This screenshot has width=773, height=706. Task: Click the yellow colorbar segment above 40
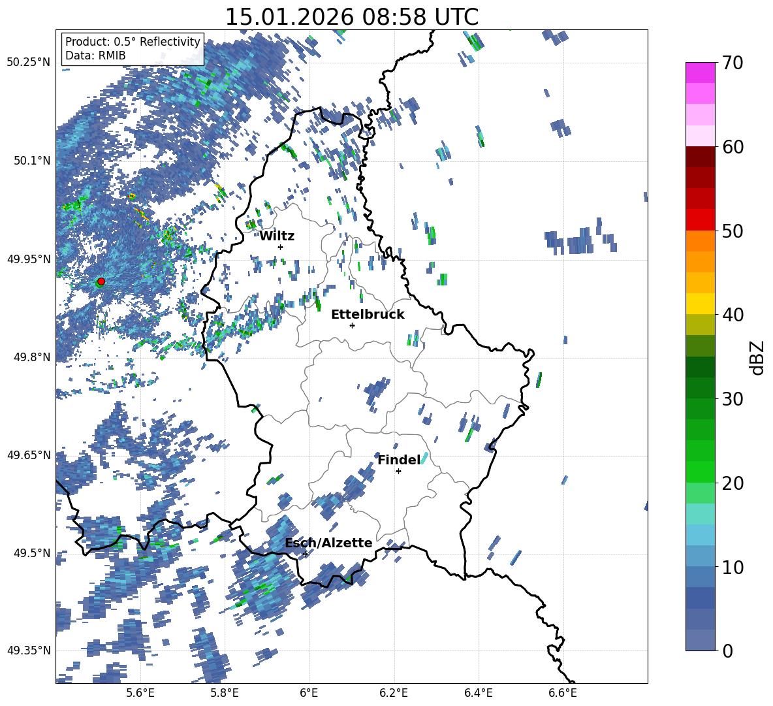point(700,303)
